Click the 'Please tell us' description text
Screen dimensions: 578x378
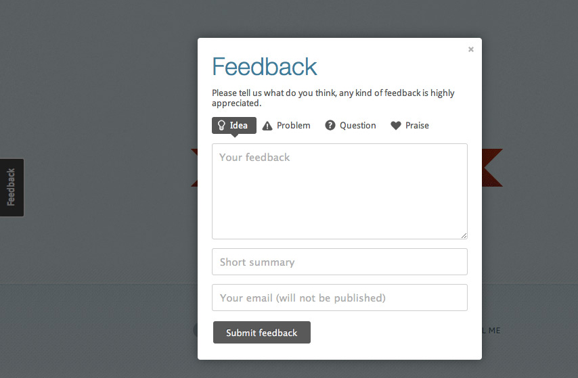click(x=333, y=98)
